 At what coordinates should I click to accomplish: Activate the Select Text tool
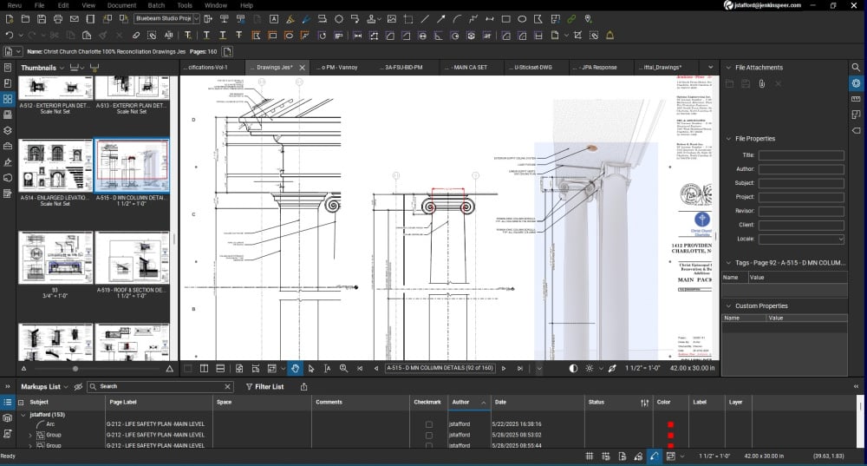[x=327, y=368]
